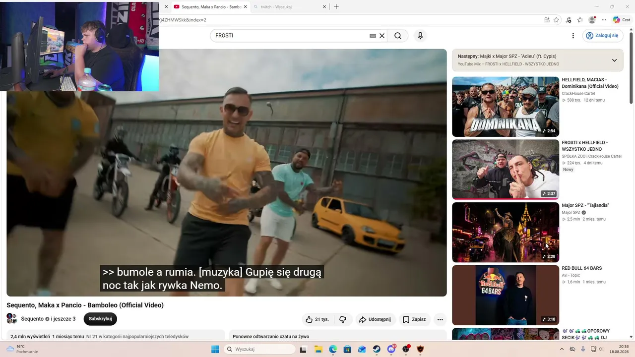Open the microphone icon in system tray

coord(583,349)
